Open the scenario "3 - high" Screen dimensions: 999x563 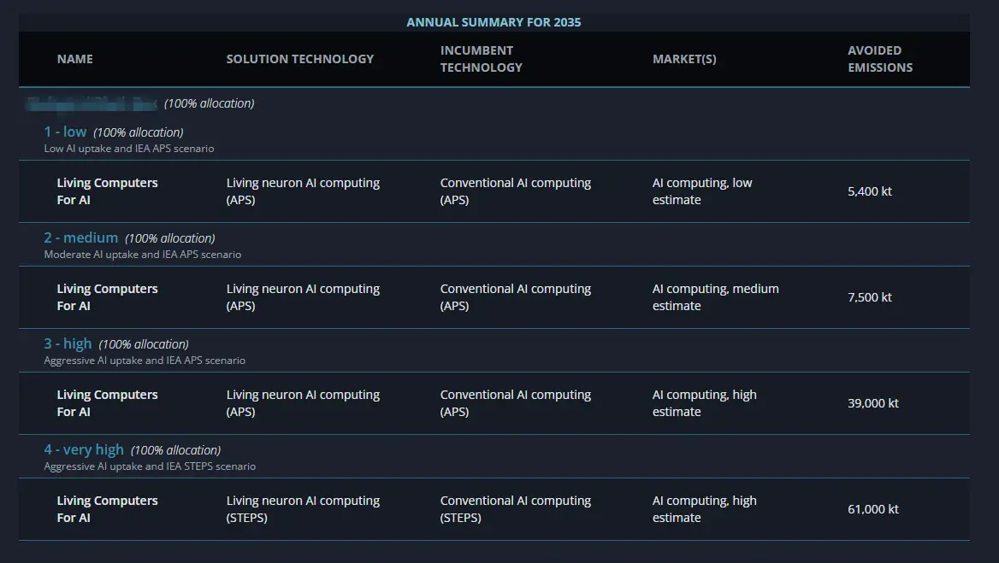[68, 343]
